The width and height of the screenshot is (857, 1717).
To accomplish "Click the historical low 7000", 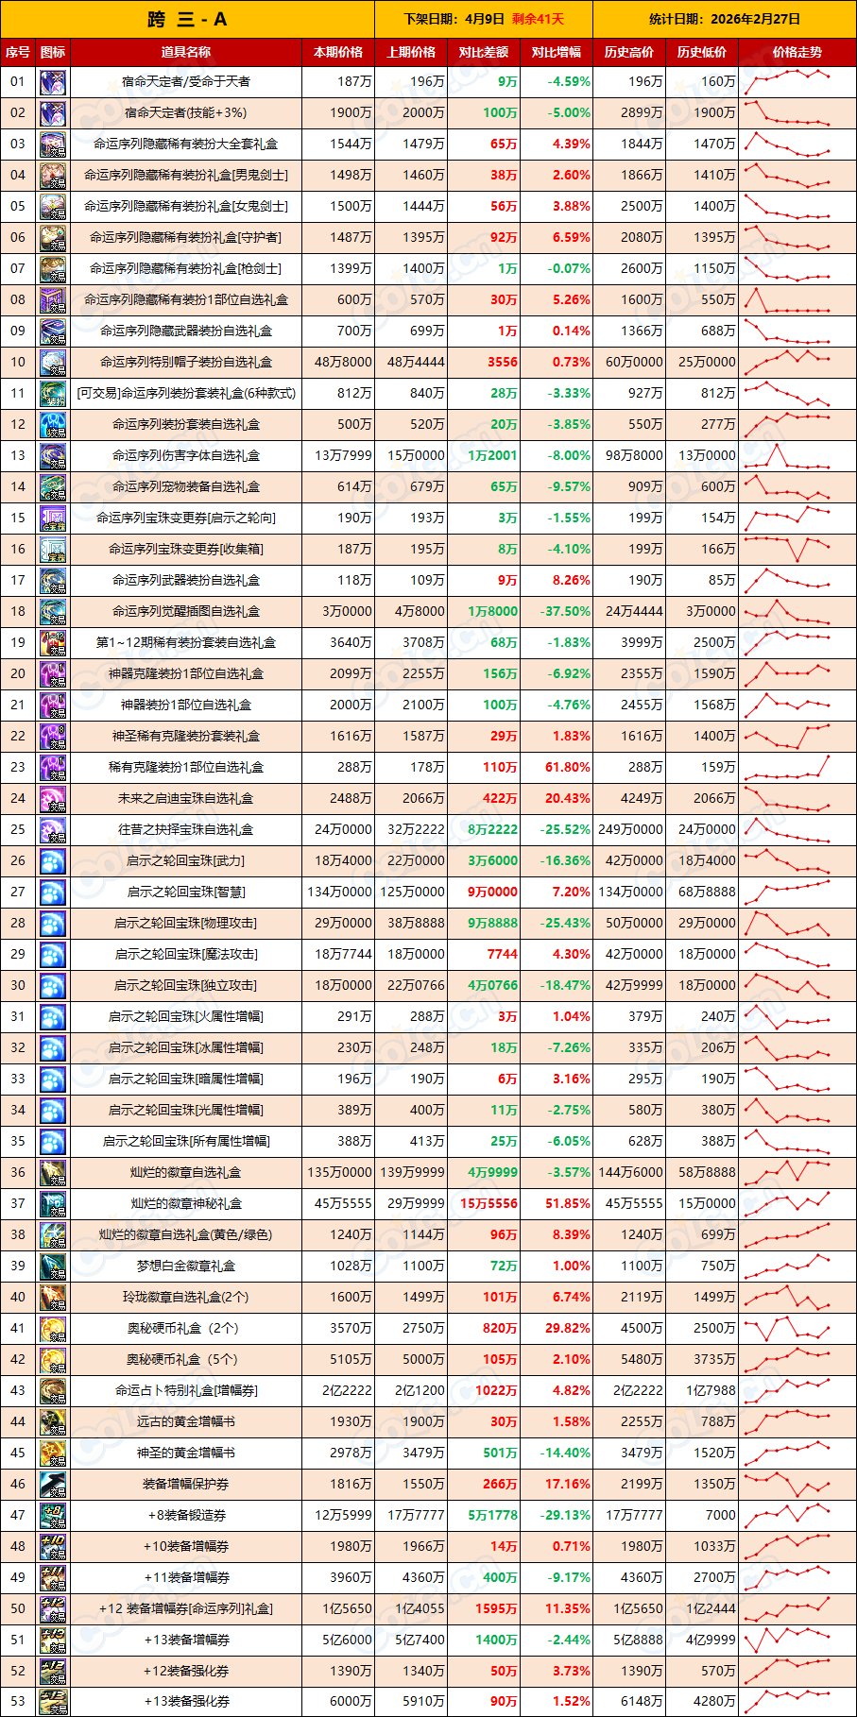I will click(720, 1516).
